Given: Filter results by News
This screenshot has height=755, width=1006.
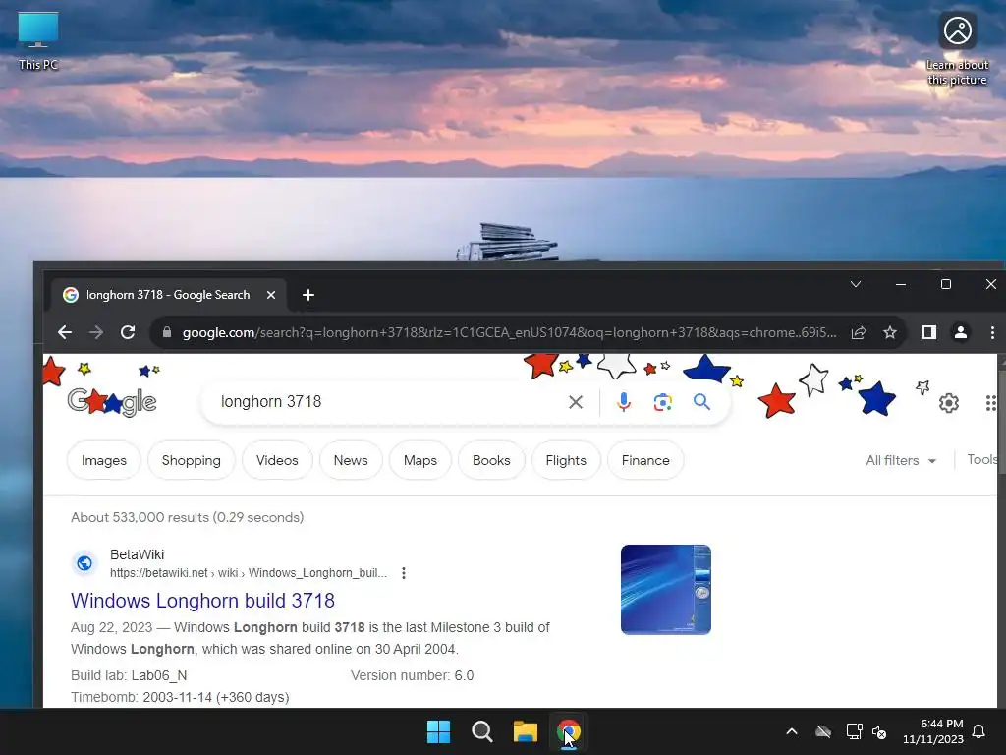Looking at the screenshot, I should 351,460.
